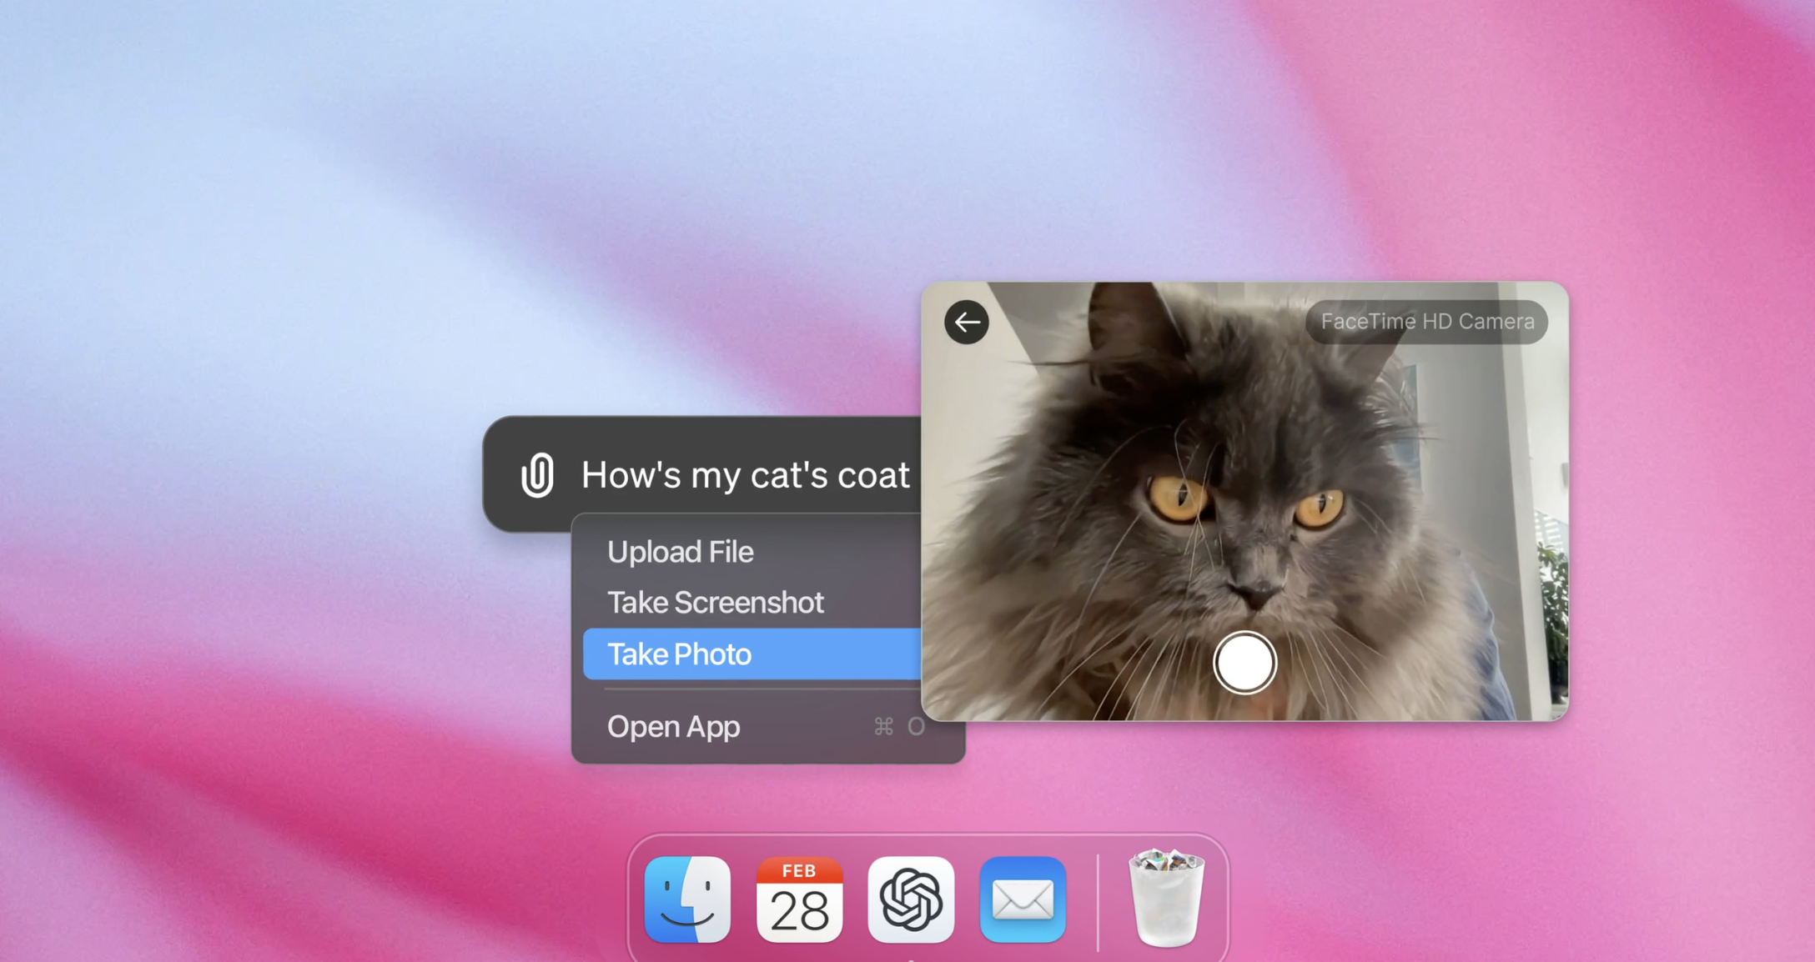Select Upload File from the menu
This screenshot has width=1815, height=962.
pyautogui.click(x=680, y=552)
